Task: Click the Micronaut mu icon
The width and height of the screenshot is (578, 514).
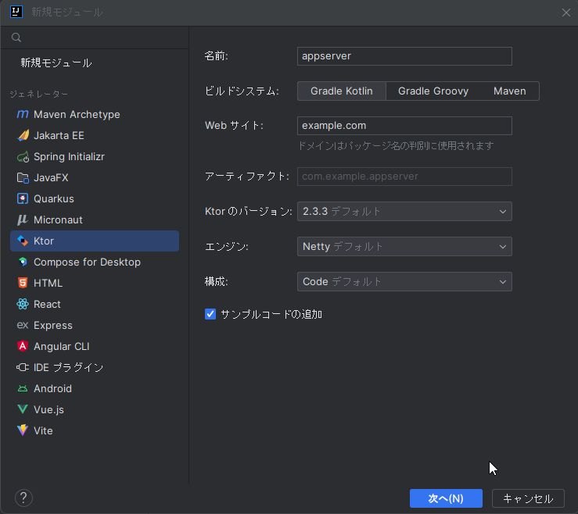Action: tap(23, 220)
